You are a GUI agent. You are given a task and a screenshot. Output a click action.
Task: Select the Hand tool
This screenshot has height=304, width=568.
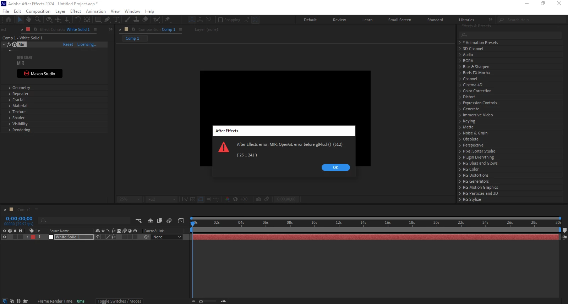tap(29, 20)
